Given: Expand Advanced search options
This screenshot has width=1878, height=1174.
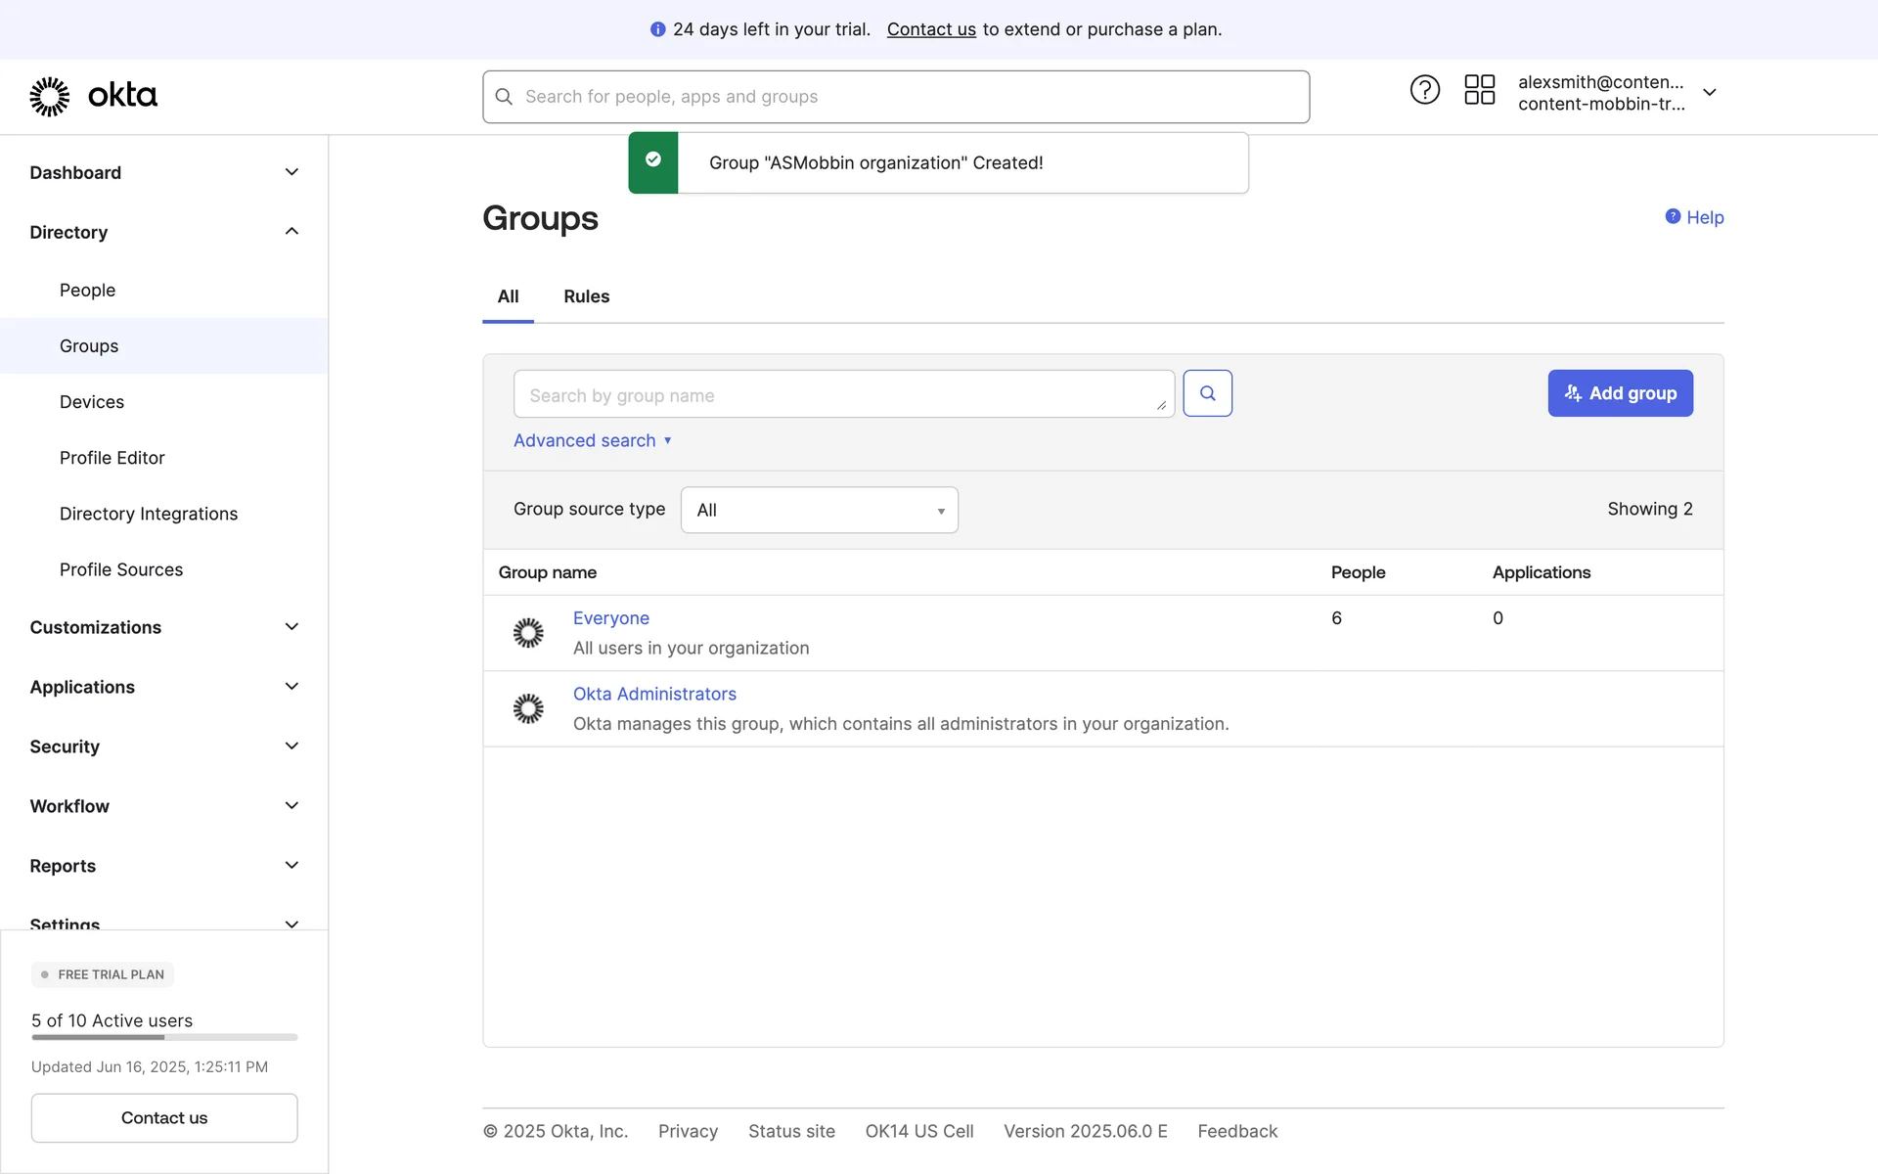Looking at the screenshot, I should tap(592, 440).
